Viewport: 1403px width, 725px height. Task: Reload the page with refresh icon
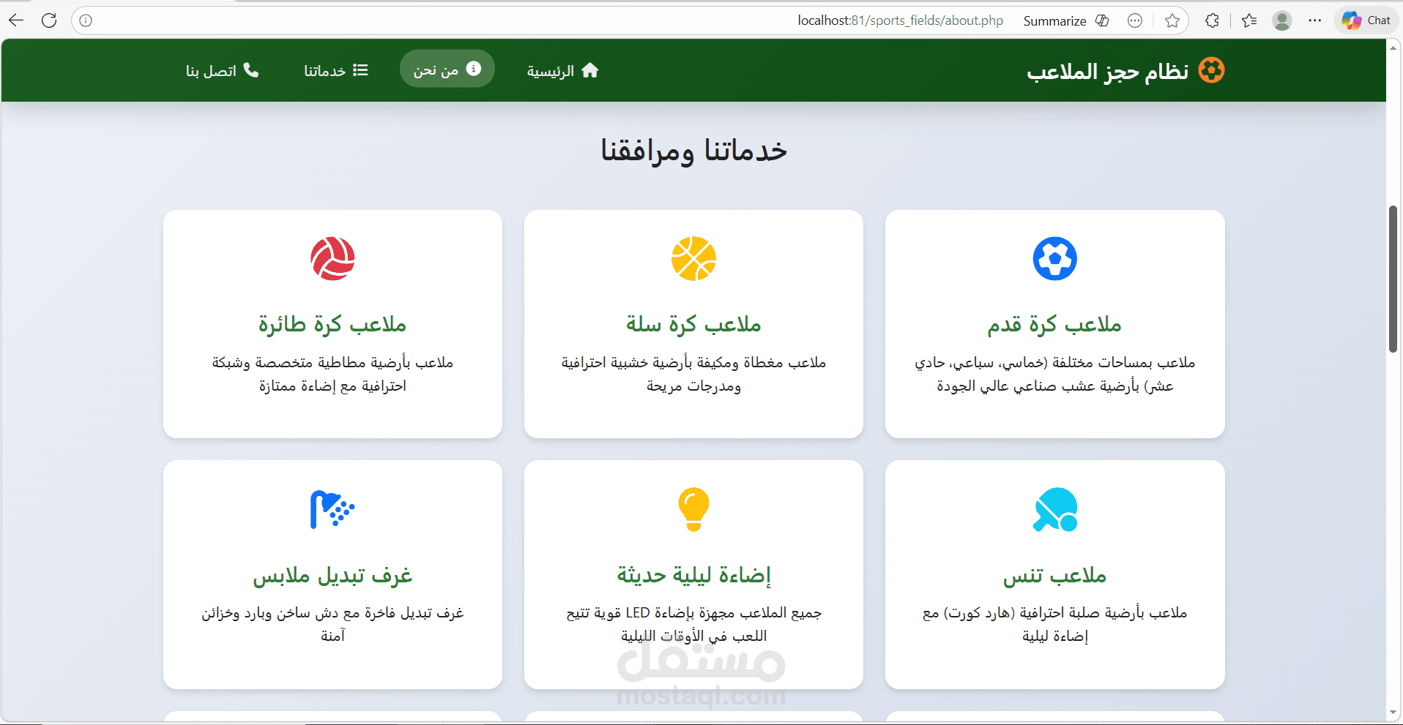click(x=49, y=20)
